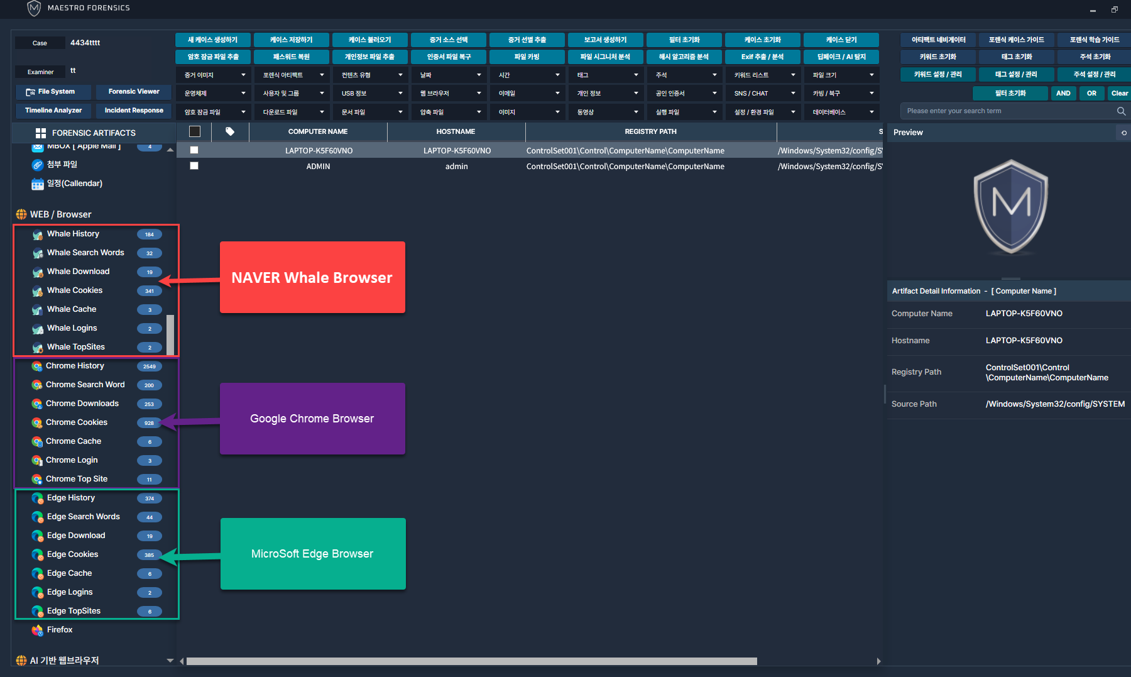Click the tag icon column header

point(230,132)
